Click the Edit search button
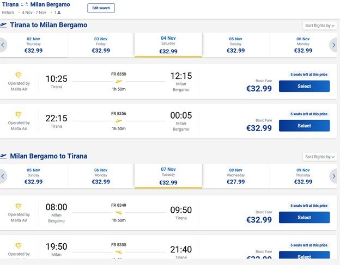The width and height of the screenshot is (340, 265). point(101,8)
